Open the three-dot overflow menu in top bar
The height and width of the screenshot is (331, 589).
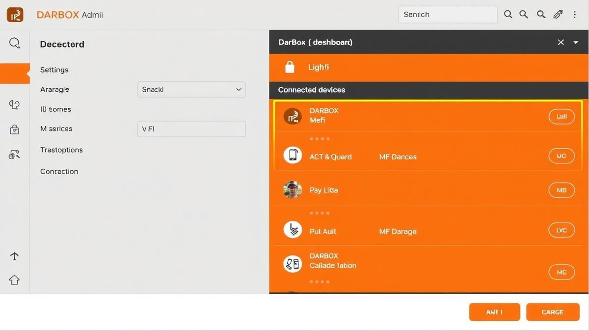click(575, 15)
